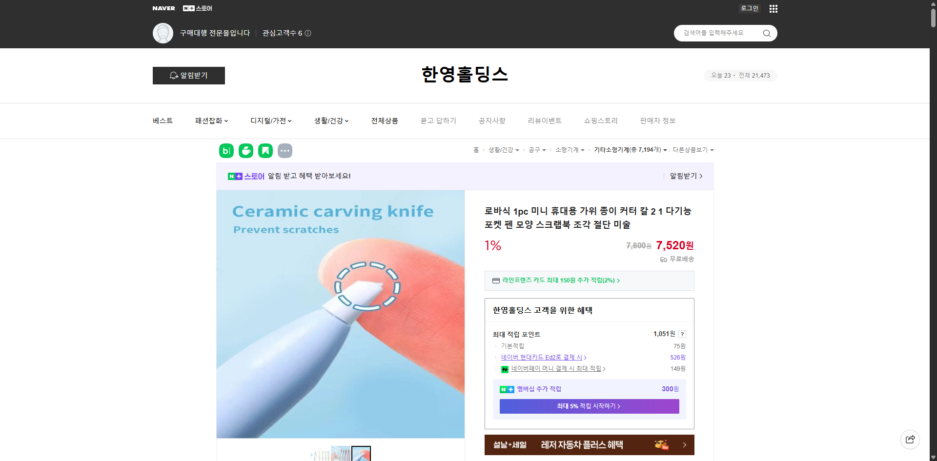Expand the 생활/건강 breadcrumb dropdown
This screenshot has width=937, height=461.
(x=504, y=150)
